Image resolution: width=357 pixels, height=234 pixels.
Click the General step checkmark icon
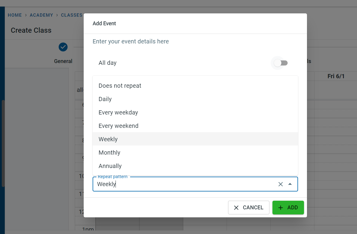tap(63, 47)
